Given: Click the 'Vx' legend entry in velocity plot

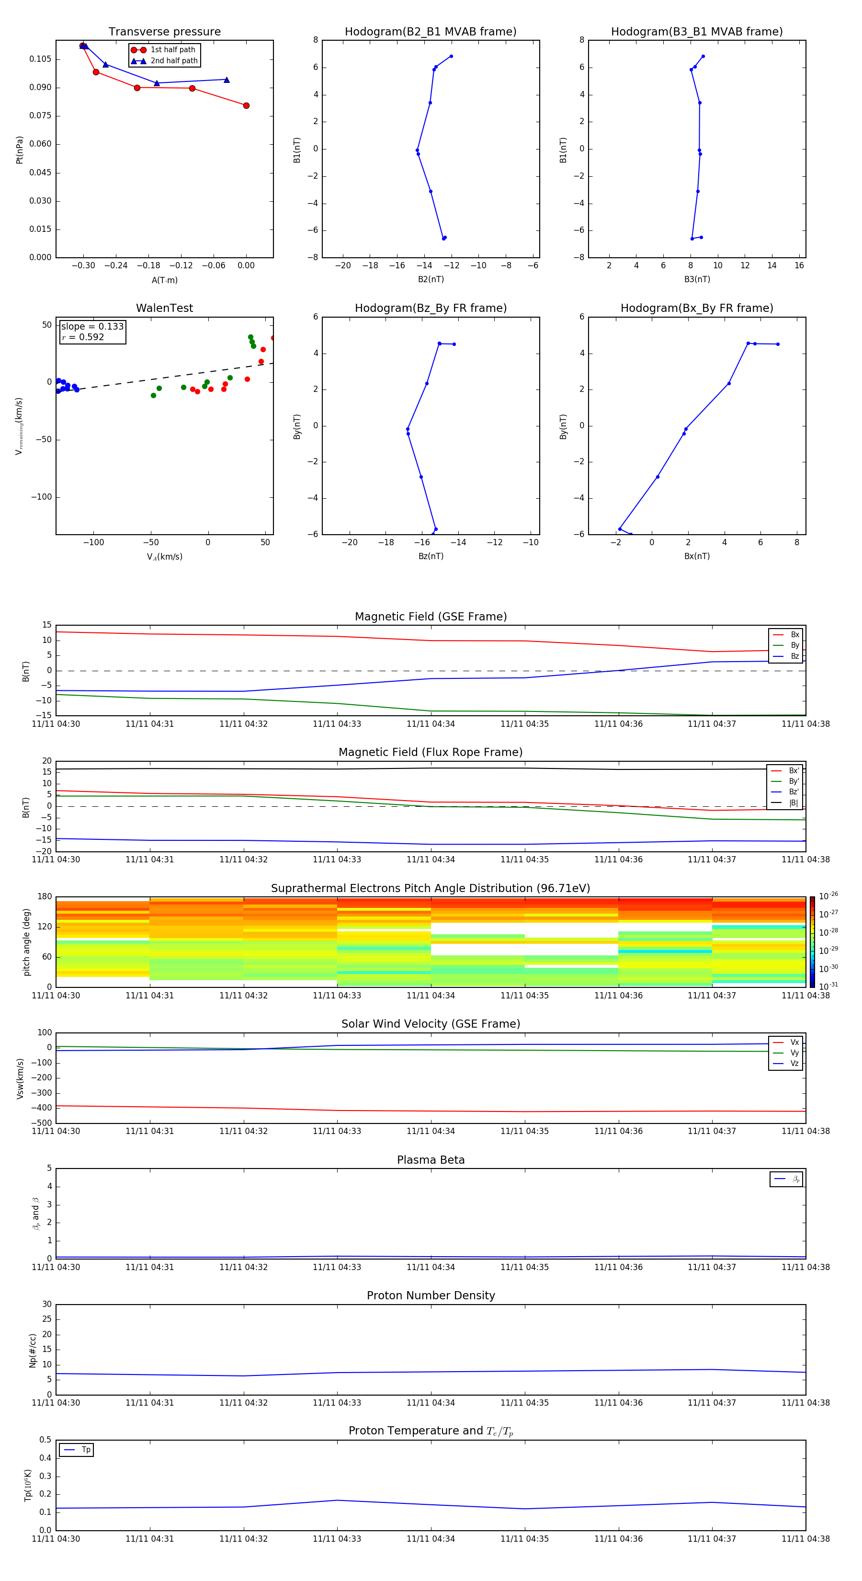Looking at the screenshot, I should (786, 1042).
